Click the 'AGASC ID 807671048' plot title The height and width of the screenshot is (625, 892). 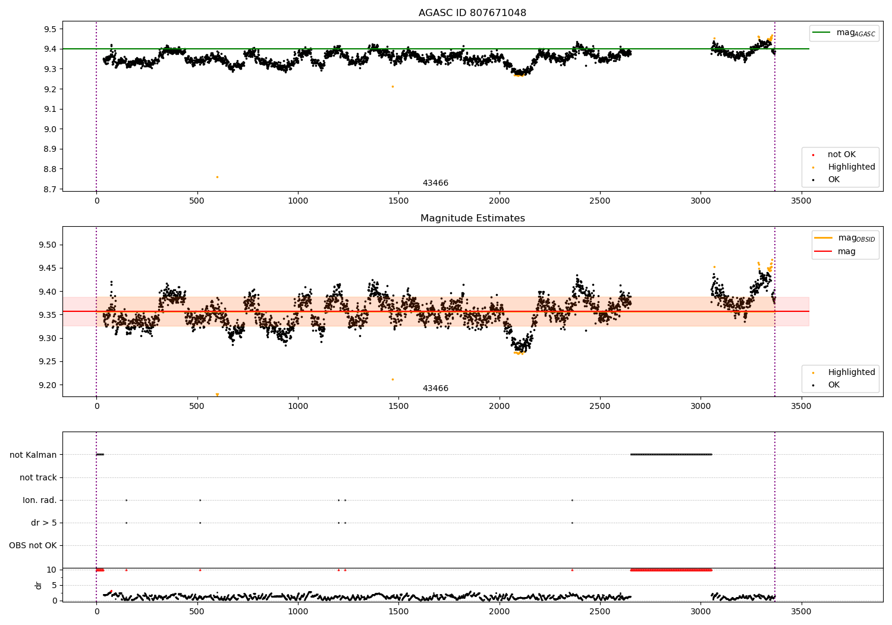coord(472,13)
